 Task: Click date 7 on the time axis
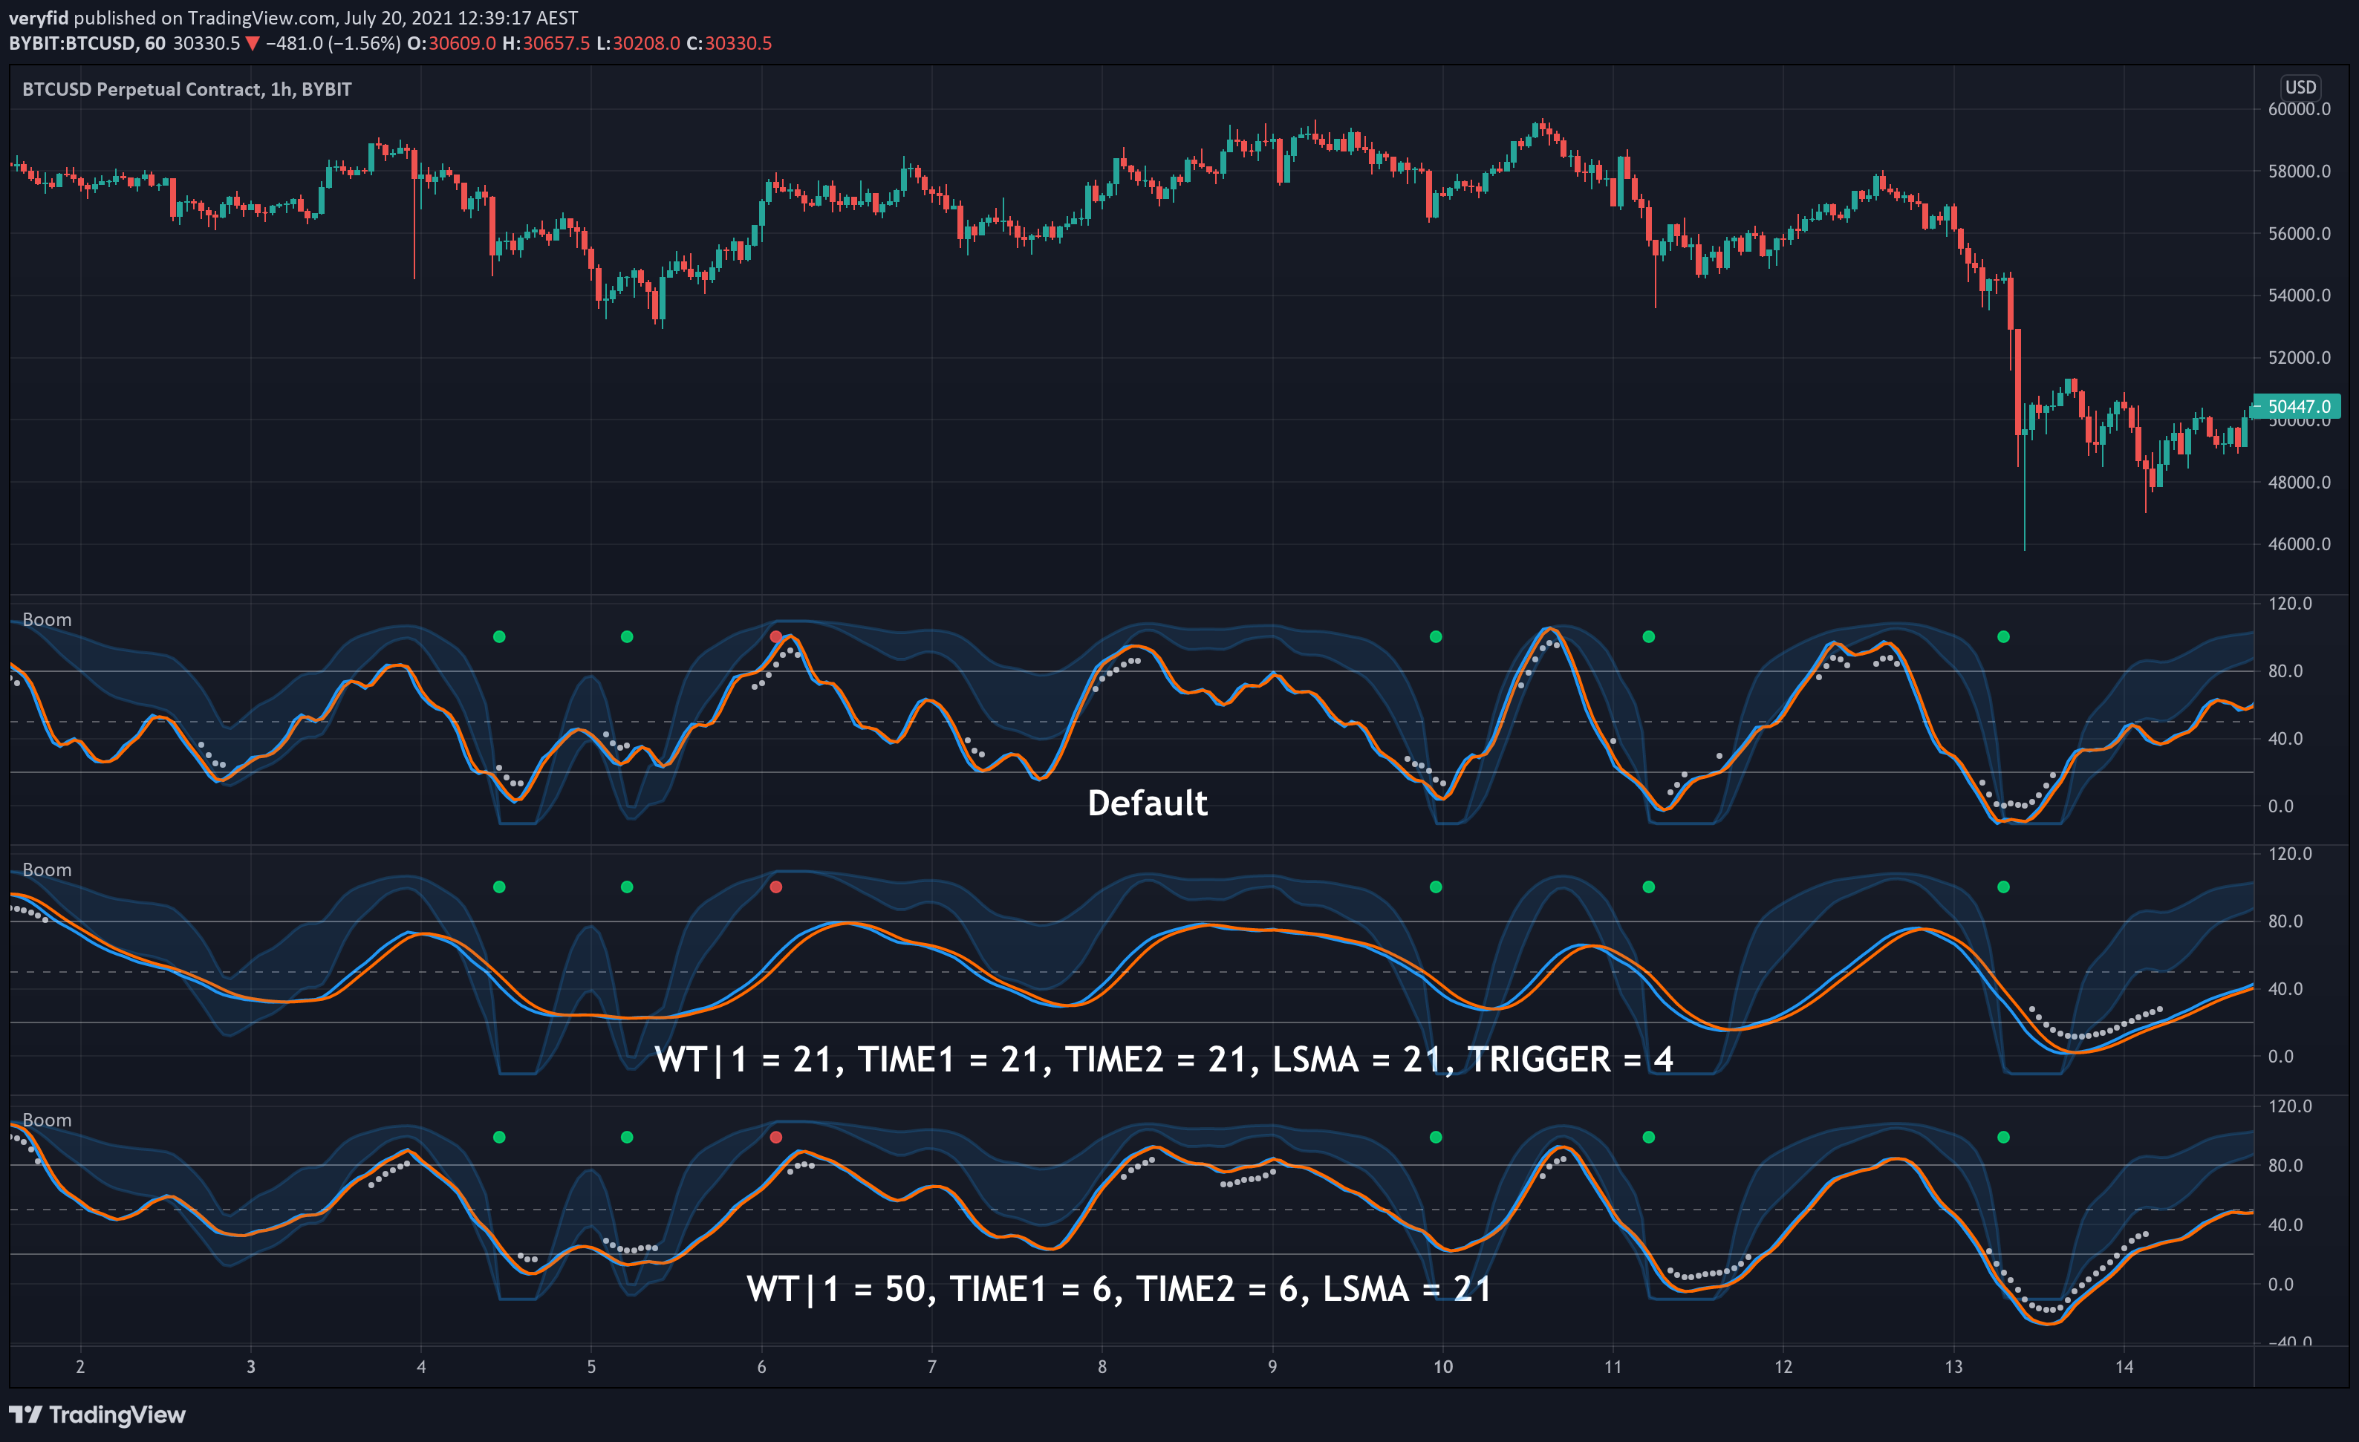tap(931, 1366)
